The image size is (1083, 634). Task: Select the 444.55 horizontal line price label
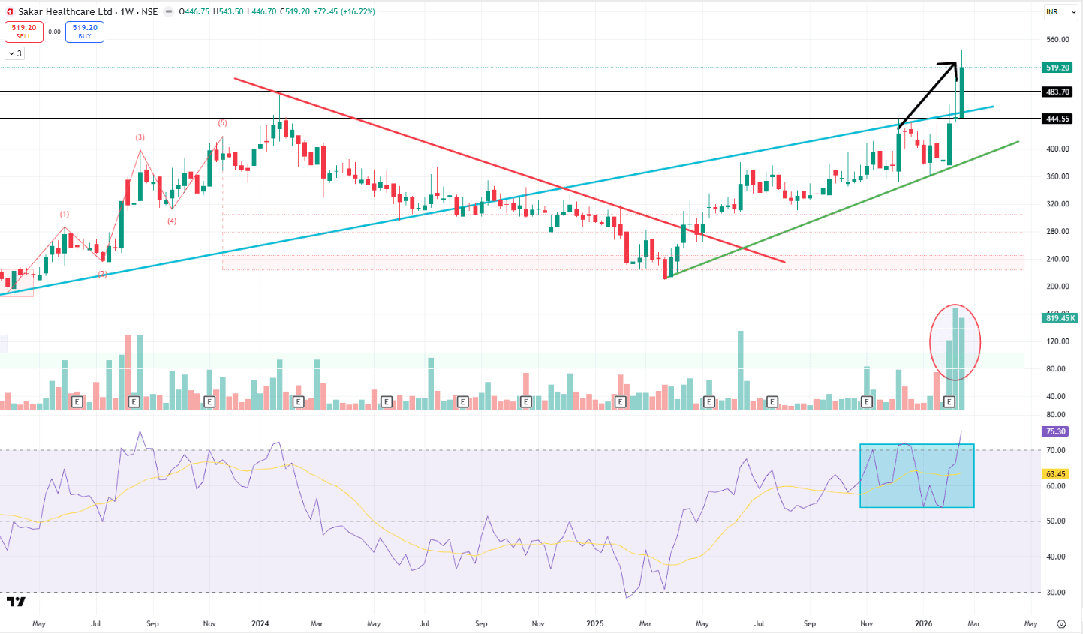[1057, 119]
